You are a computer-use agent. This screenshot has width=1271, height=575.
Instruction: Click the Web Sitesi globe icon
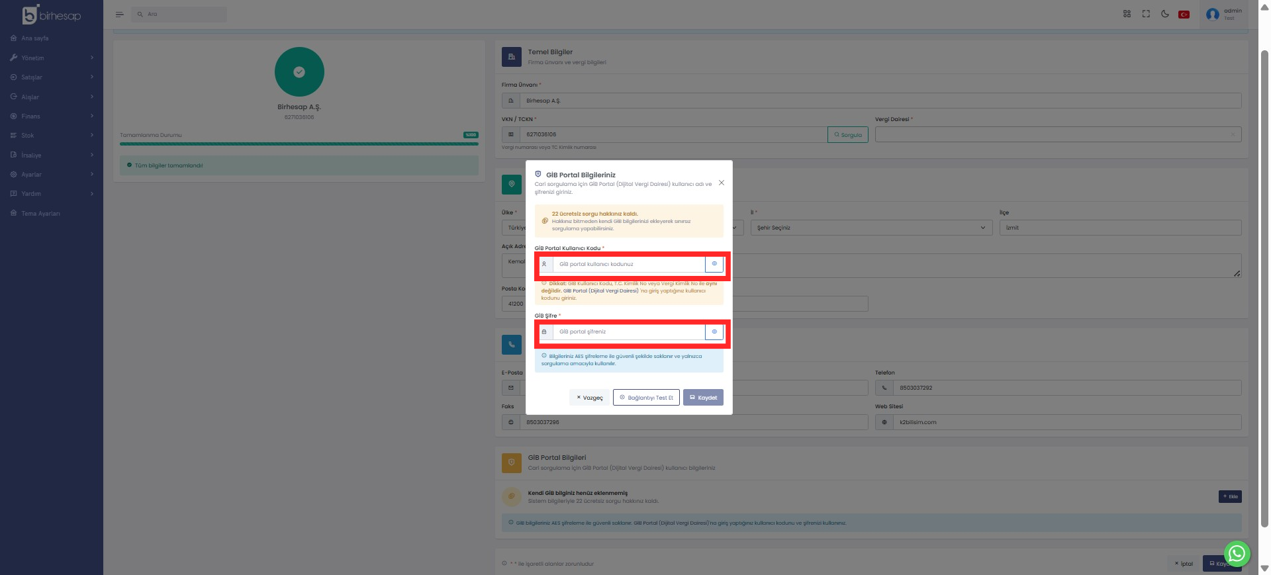(884, 422)
